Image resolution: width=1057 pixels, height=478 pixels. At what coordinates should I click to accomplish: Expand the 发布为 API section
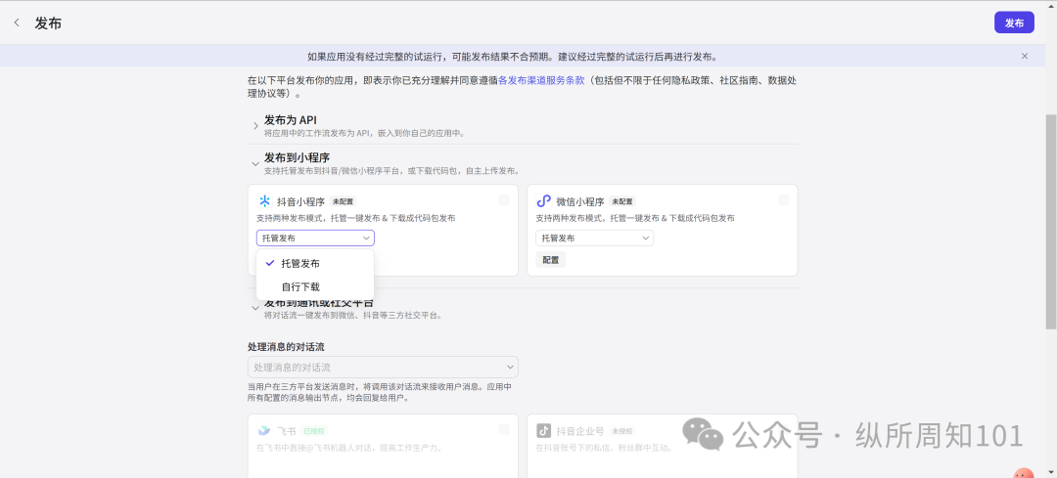255,126
